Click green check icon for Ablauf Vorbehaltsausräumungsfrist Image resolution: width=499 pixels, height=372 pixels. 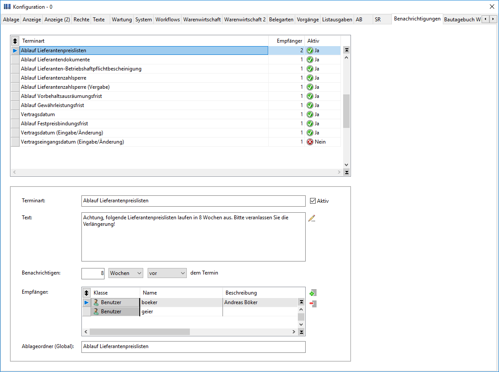pyautogui.click(x=310, y=96)
